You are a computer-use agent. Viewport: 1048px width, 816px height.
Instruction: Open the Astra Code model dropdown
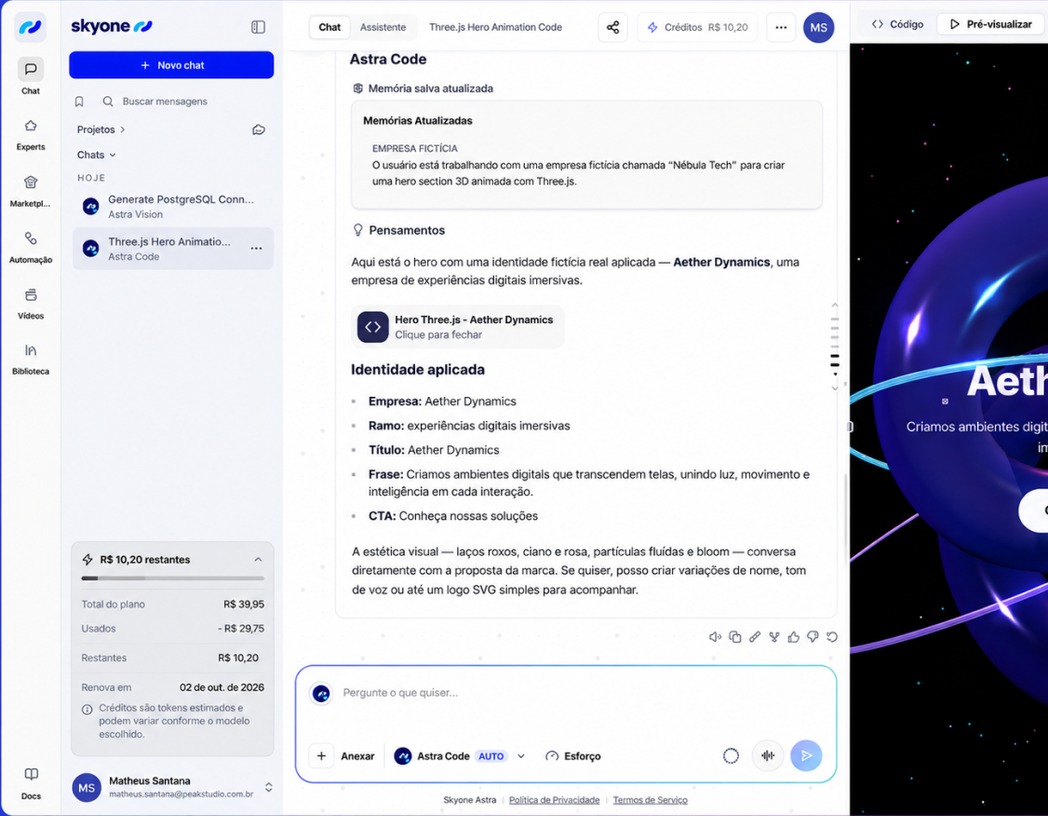click(x=460, y=755)
